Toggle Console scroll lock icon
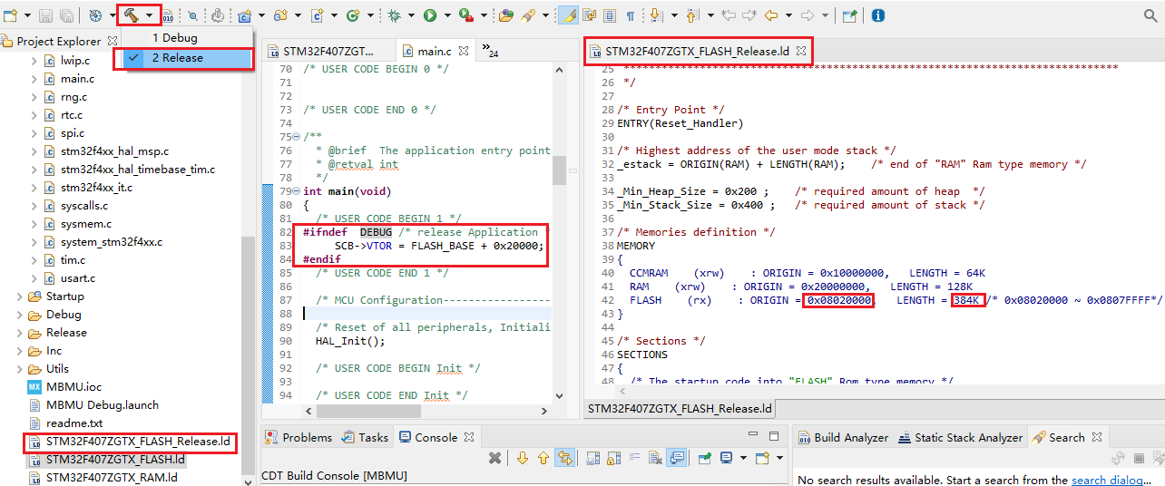The image size is (1165, 486). (x=614, y=458)
